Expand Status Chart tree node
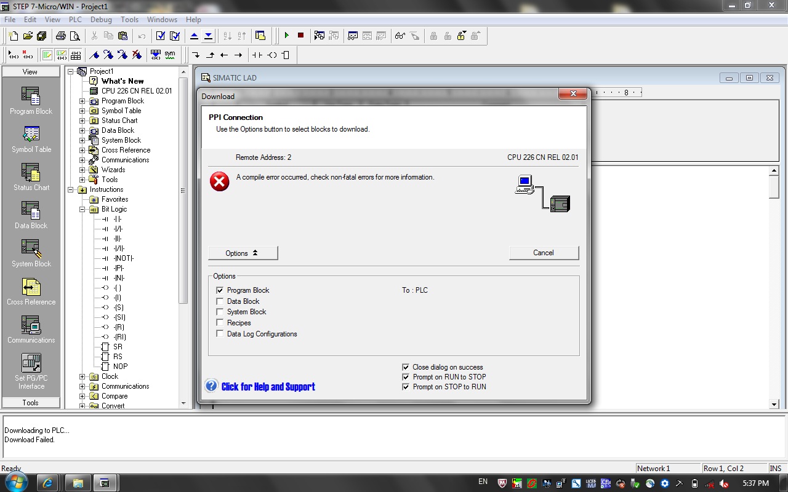 (x=82, y=121)
